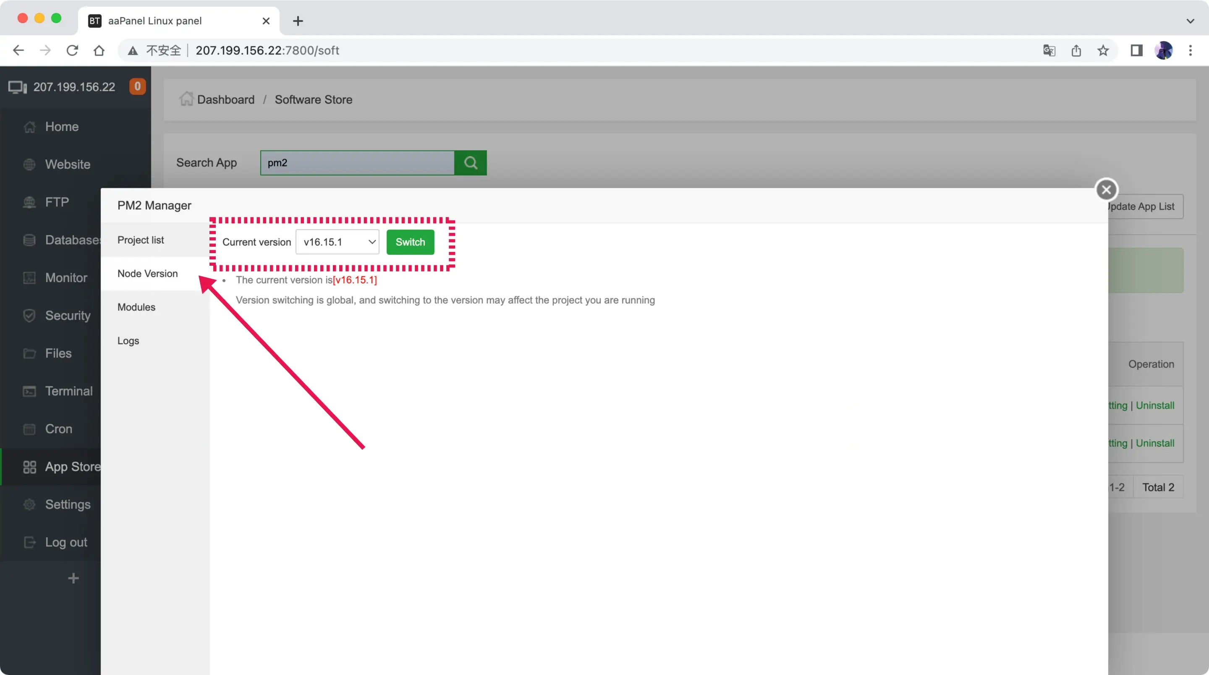Image resolution: width=1209 pixels, height=675 pixels.
Task: Click the plus icon below Log out
Action: [73, 578]
